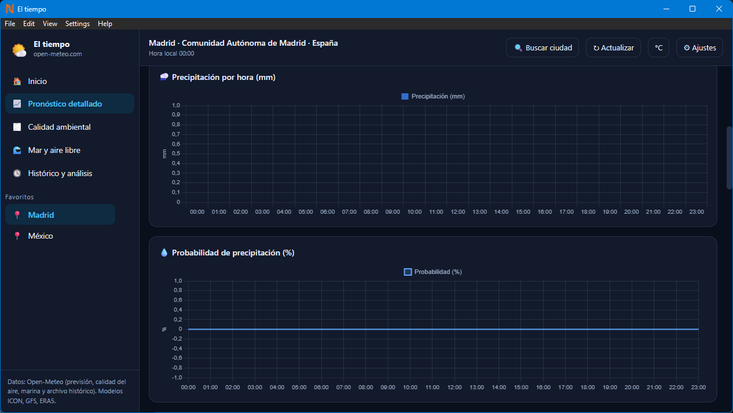Click the pin icon next to México
The height and width of the screenshot is (413, 733).
pyautogui.click(x=17, y=236)
